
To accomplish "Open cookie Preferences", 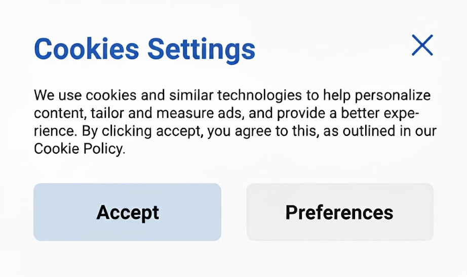I will point(339,212).
